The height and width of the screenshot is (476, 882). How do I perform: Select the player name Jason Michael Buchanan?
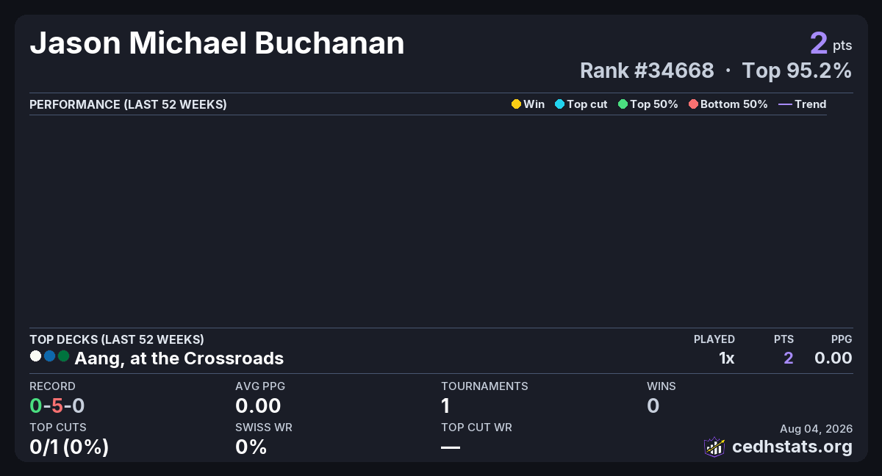point(217,44)
